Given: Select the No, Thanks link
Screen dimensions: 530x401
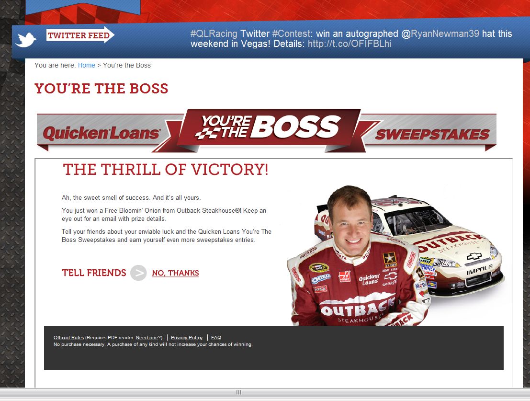Looking at the screenshot, I should click(175, 273).
